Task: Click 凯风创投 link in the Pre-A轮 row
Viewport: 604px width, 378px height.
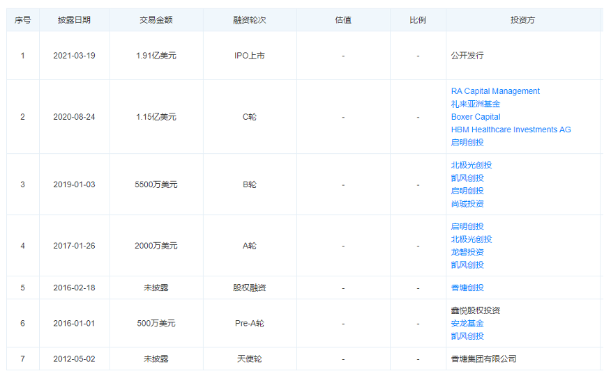Action: (x=467, y=336)
